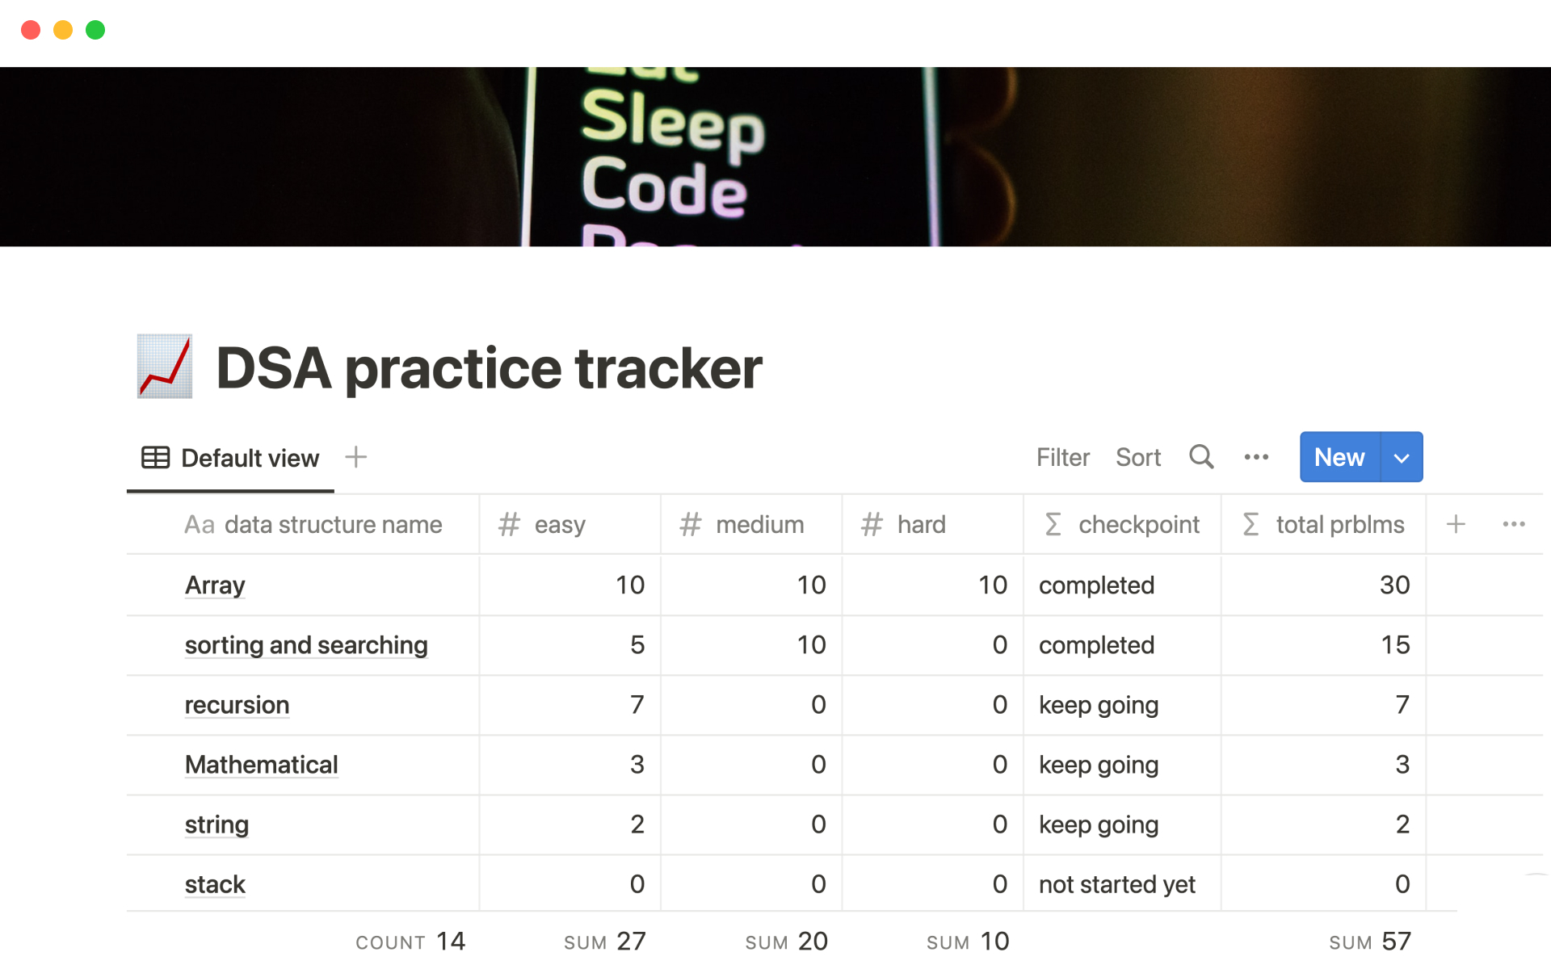Screen dimensions: 1551x969
Task: Click the chart page icon beside title
Action: tap(165, 367)
